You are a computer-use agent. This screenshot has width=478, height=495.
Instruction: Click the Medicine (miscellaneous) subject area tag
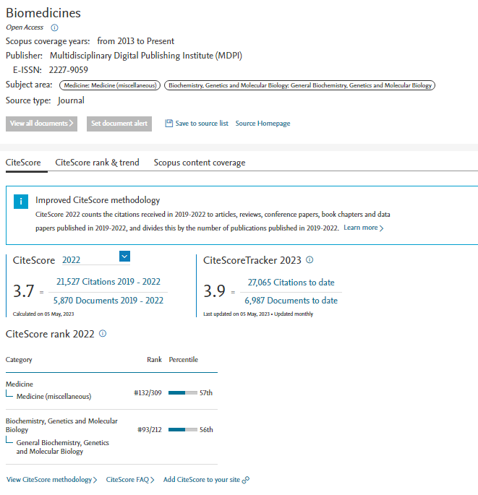[x=110, y=85]
